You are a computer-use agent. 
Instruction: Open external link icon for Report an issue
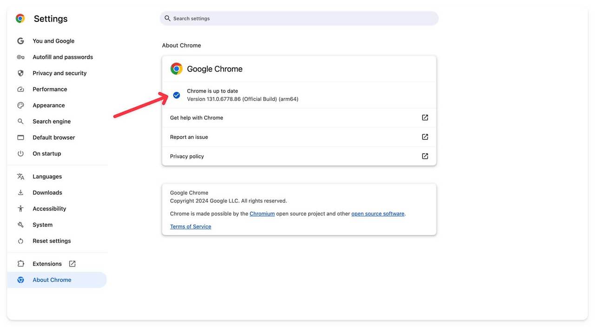(x=425, y=137)
